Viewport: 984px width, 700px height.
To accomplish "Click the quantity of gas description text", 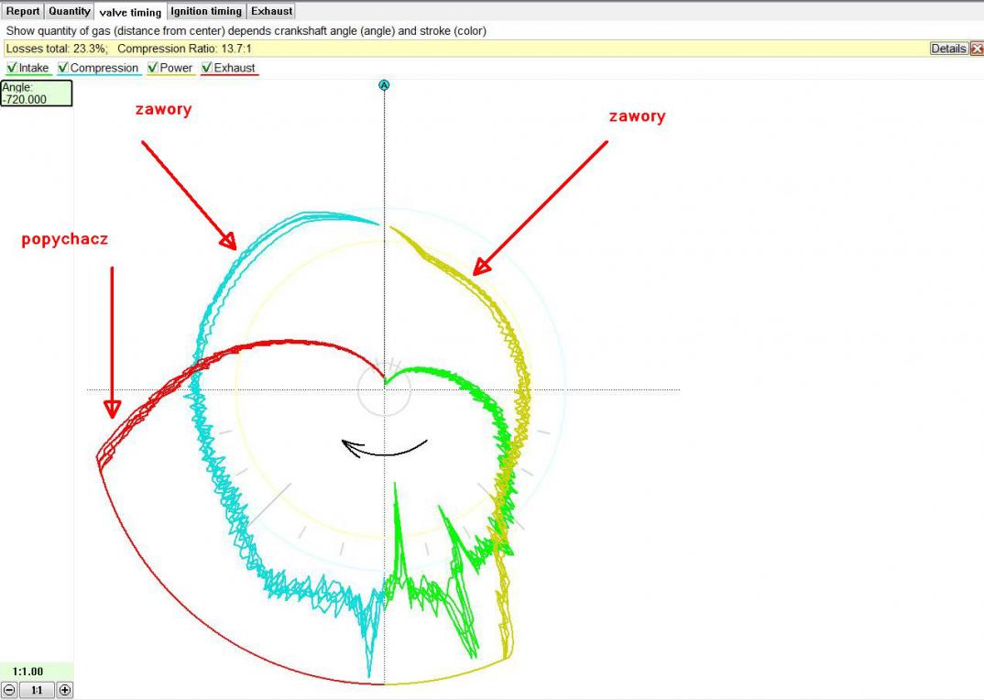I will click(246, 31).
